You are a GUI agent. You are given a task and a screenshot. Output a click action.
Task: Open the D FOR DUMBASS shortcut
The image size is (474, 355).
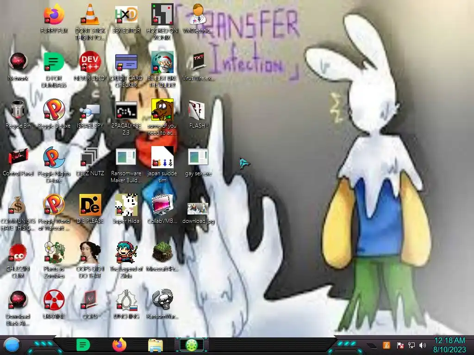coord(54,62)
